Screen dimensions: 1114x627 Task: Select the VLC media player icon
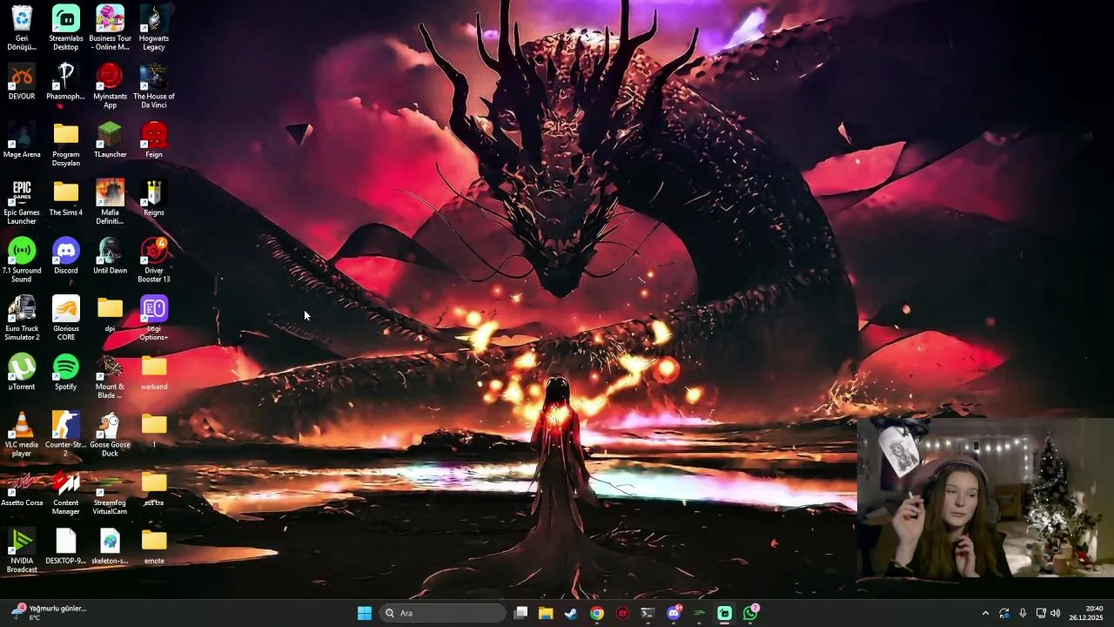tap(22, 435)
